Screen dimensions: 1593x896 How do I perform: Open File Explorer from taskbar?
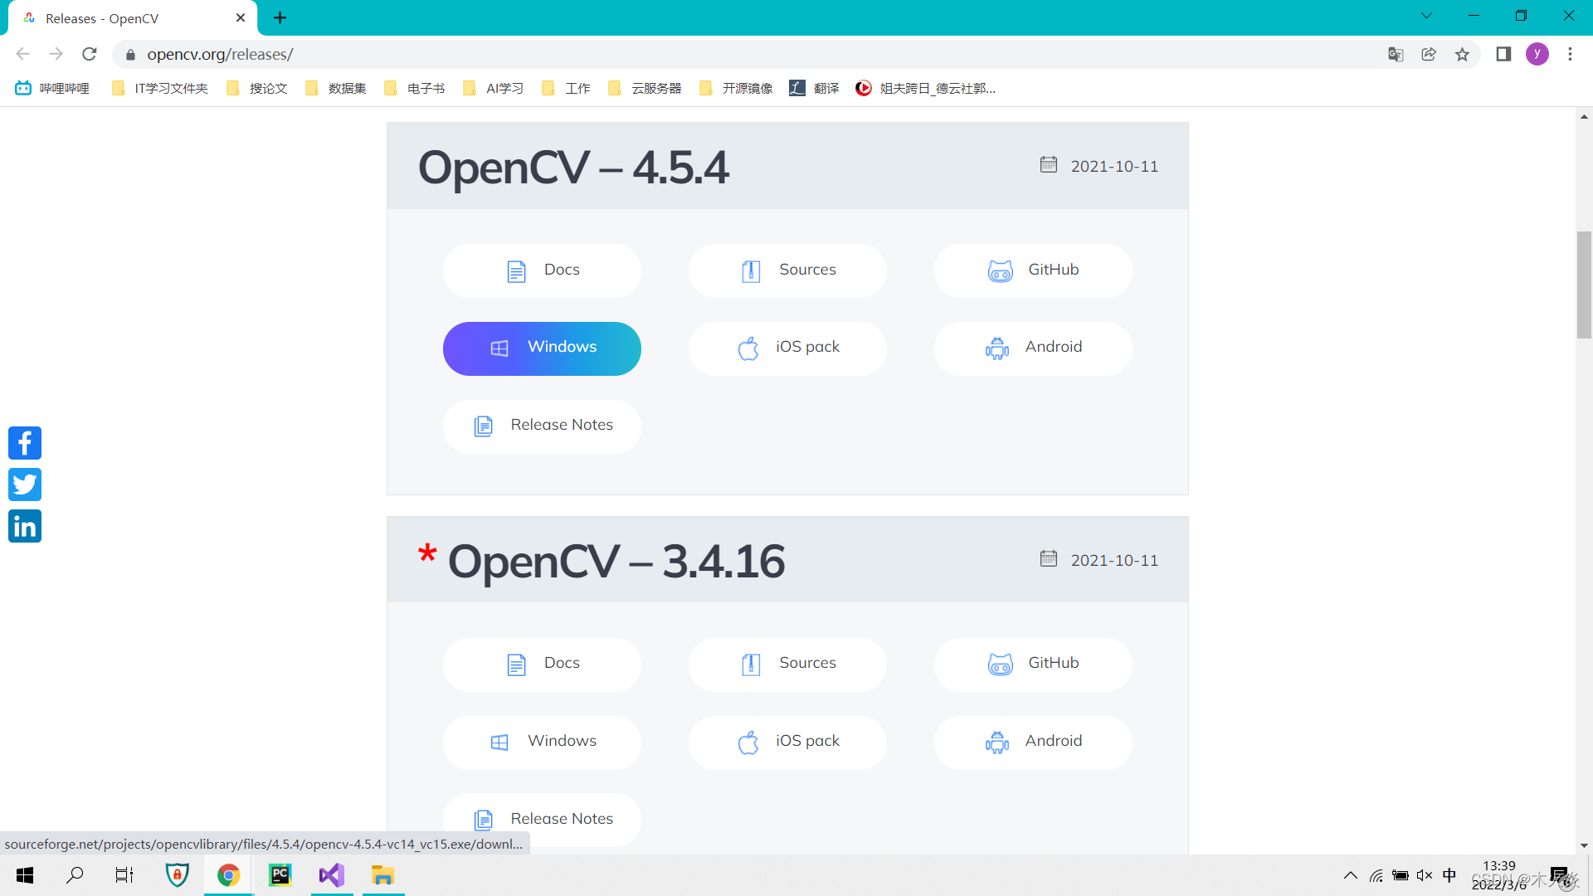382,875
